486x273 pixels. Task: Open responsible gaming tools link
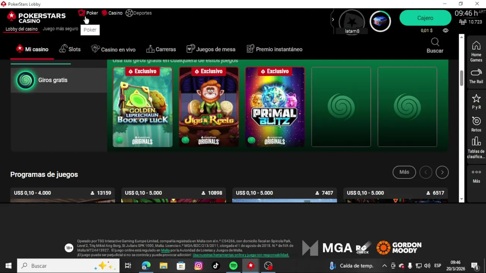pos(241,255)
